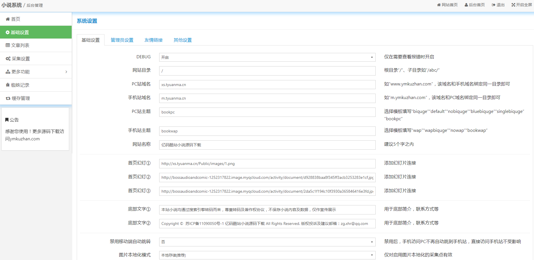Switch to the 其他设置 tab
Screen dimensions: 534x260
[x=183, y=40]
